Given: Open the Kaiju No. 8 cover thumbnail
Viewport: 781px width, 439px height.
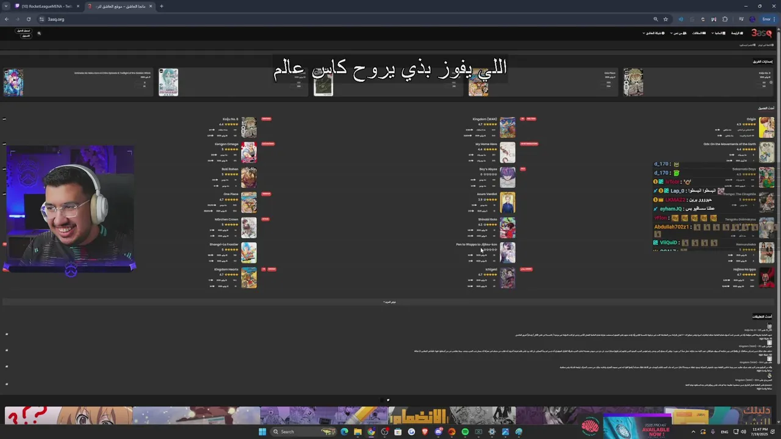Looking at the screenshot, I should pyautogui.click(x=249, y=127).
